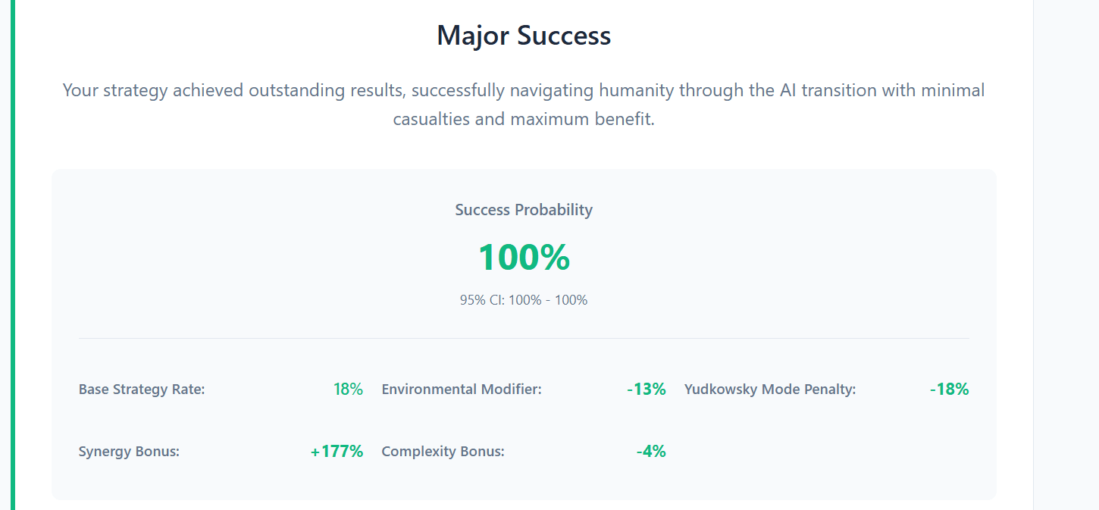Click the horizontal divider under the confidence interval
The image size is (1099, 510).
pyautogui.click(x=524, y=338)
